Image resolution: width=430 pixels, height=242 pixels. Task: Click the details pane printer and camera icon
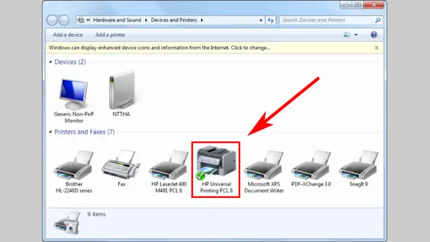pyautogui.click(x=67, y=223)
